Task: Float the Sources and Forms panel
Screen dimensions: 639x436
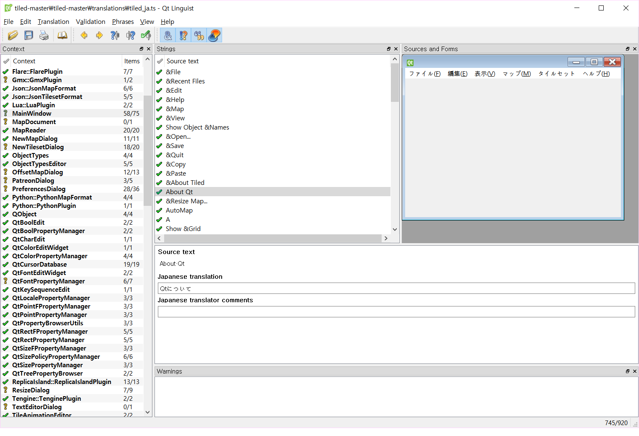Action: coord(628,49)
